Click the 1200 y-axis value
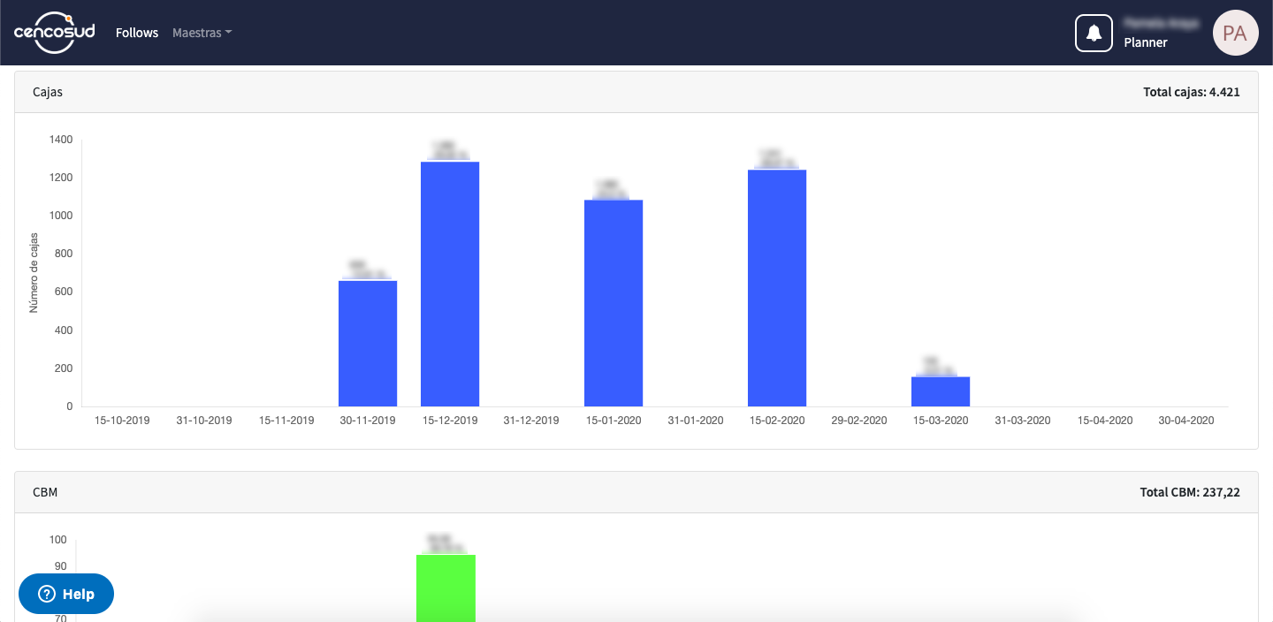 [x=62, y=178]
